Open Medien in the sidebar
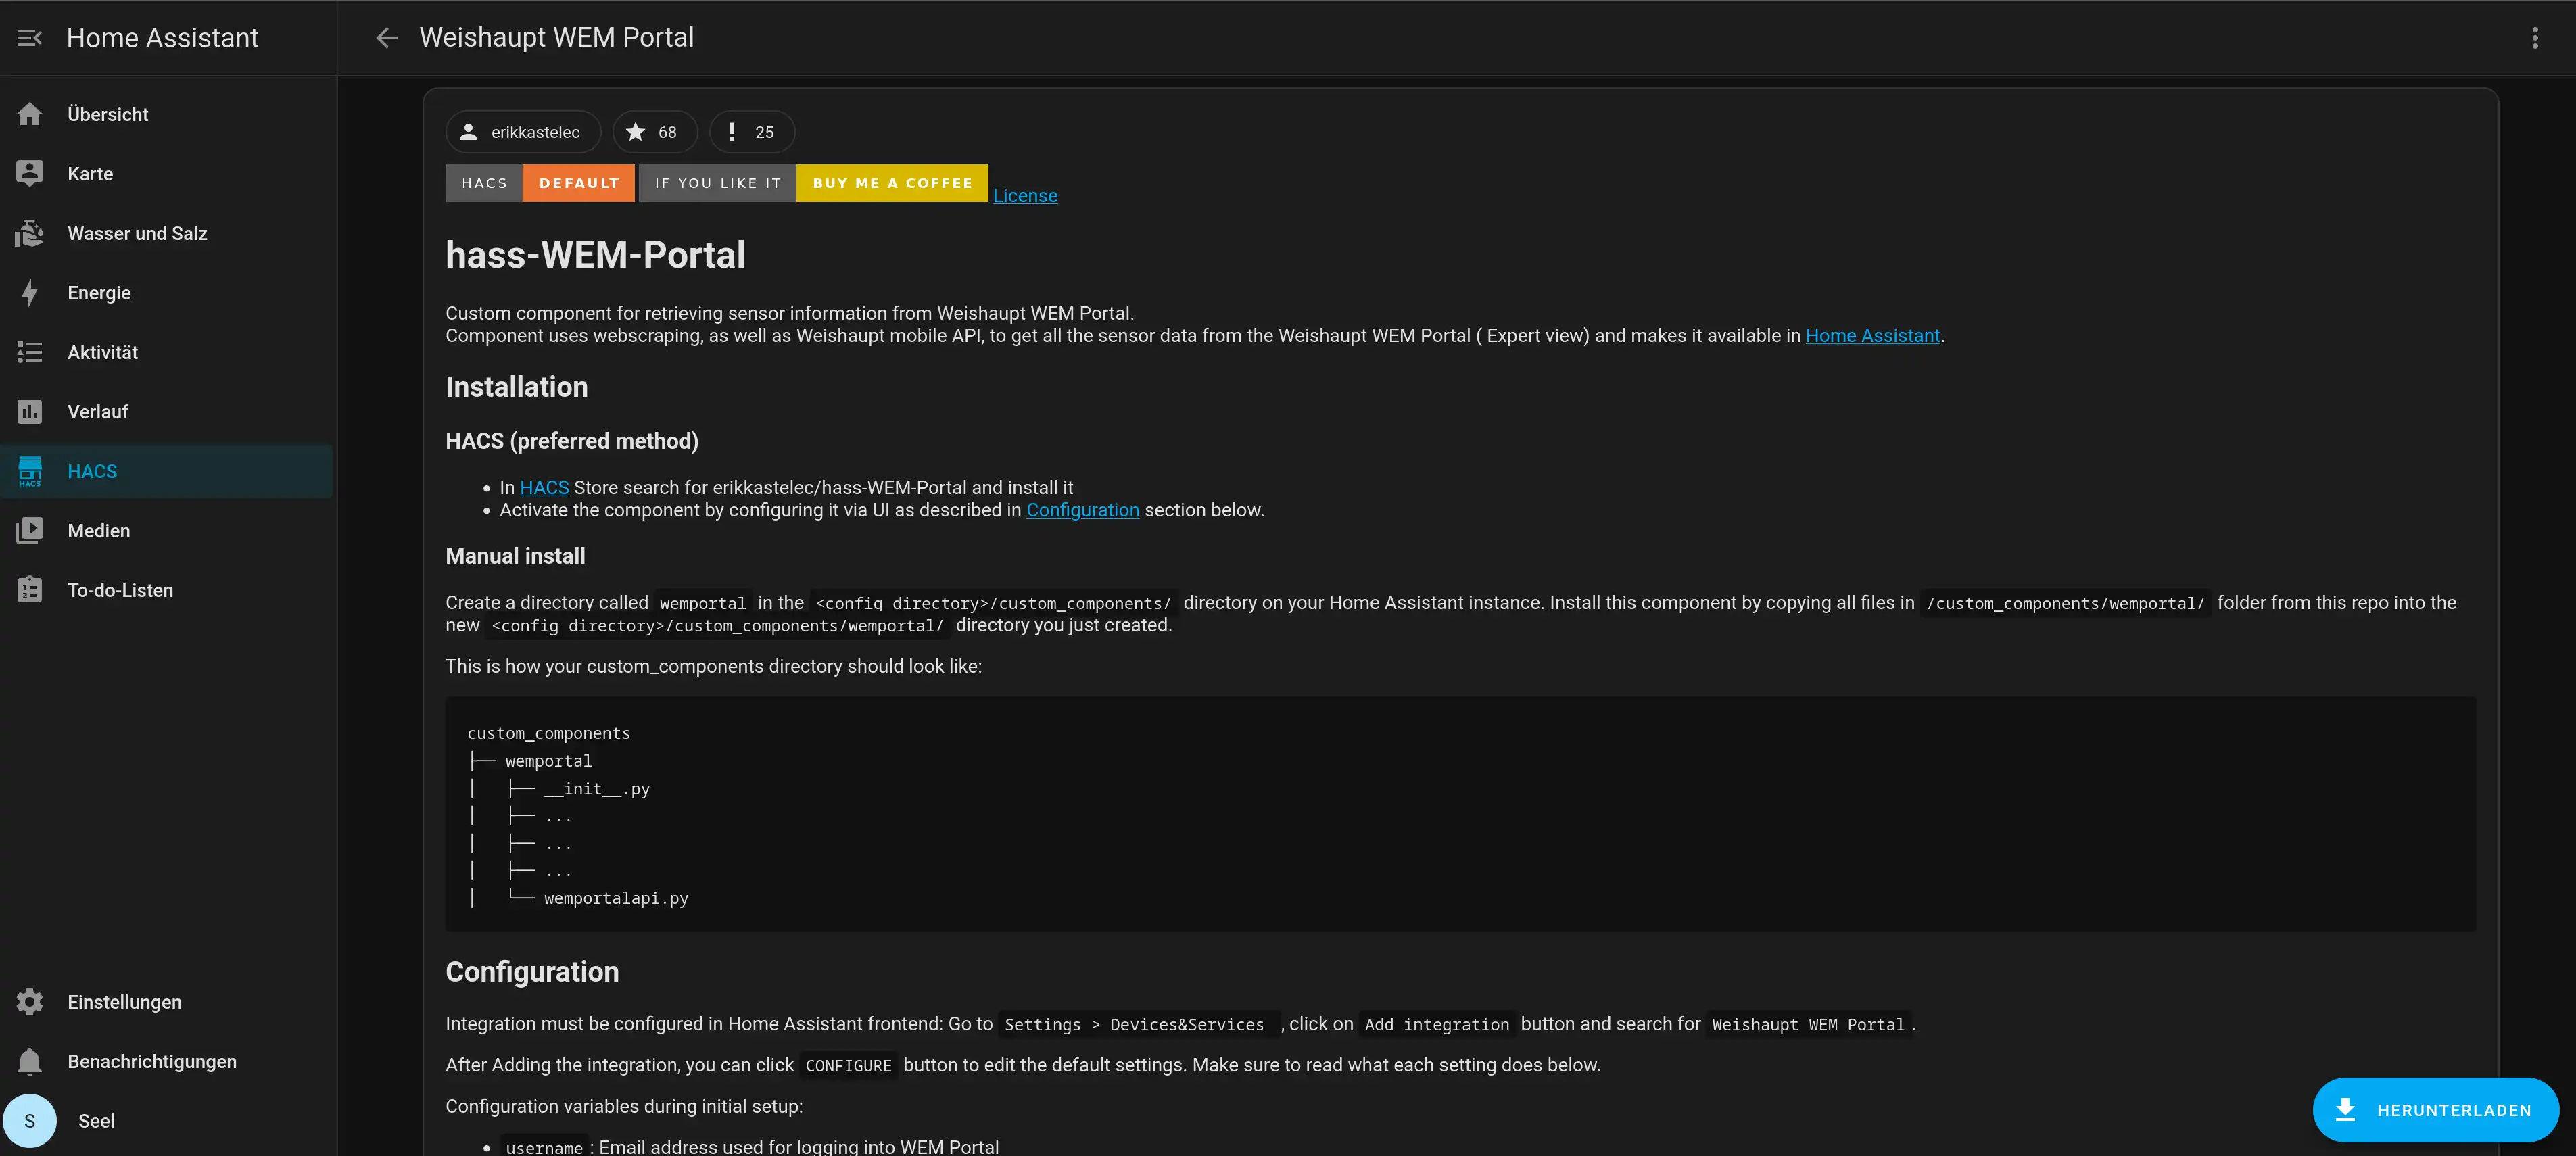 tap(167, 530)
